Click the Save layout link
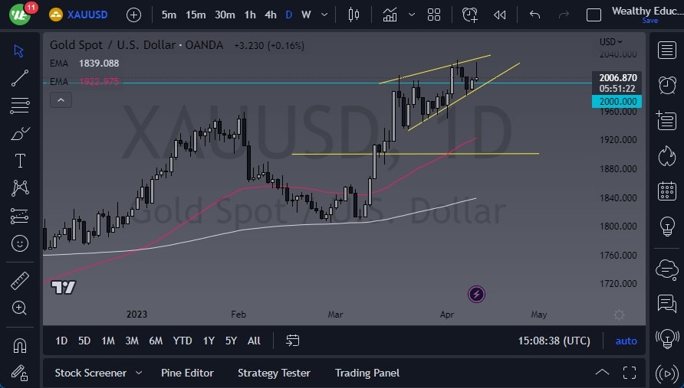 (650, 21)
